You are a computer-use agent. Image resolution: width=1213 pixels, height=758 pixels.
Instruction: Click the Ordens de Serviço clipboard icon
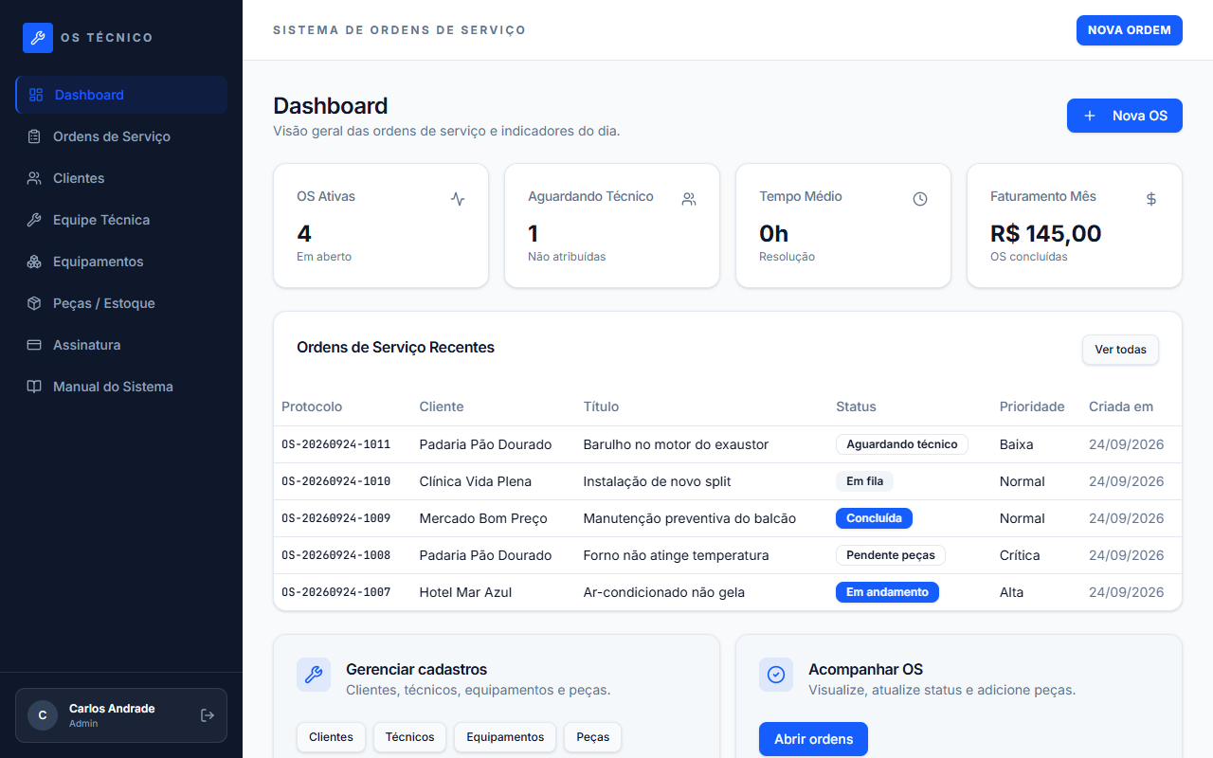coord(34,136)
